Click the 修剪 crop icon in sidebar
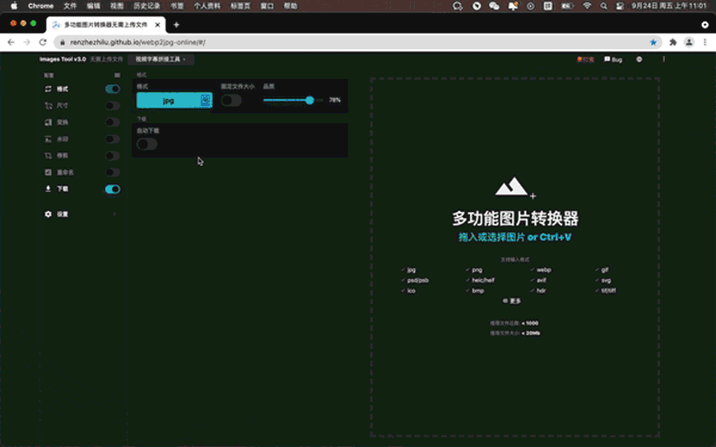716x447 pixels. [x=48, y=155]
